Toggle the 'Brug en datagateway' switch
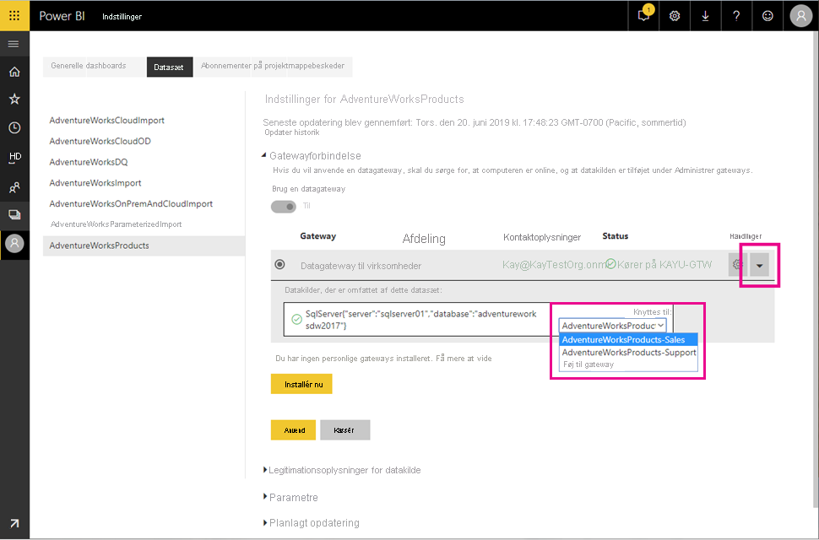Image resolution: width=819 pixels, height=540 pixels. [x=284, y=206]
